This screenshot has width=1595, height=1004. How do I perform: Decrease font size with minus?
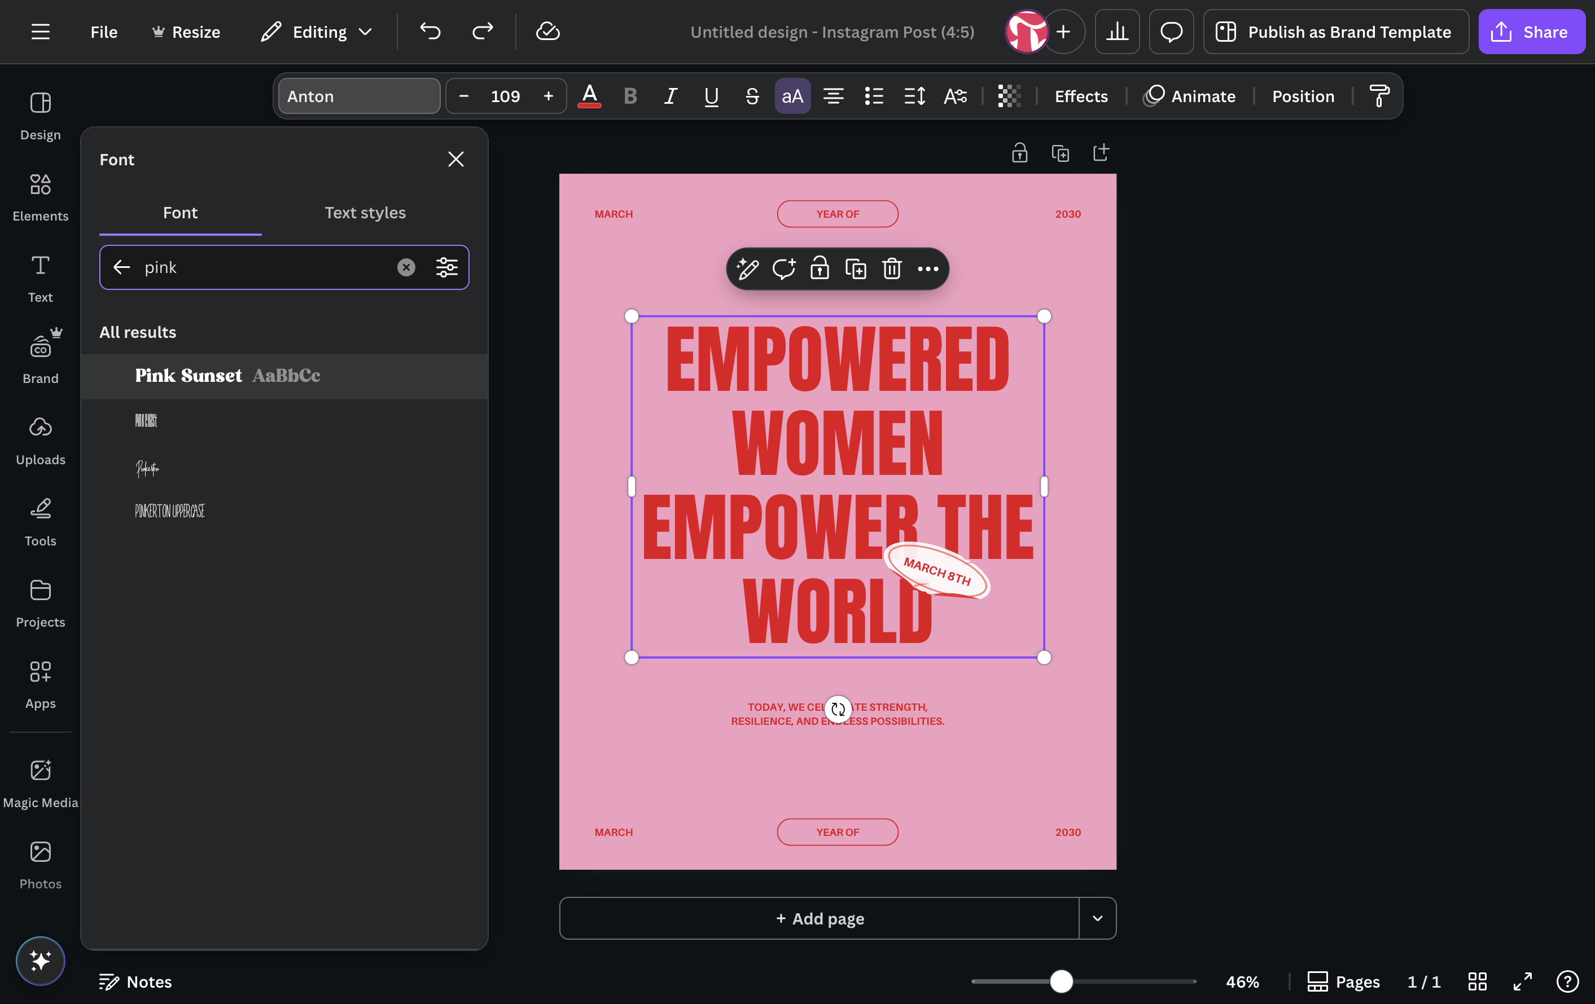464,96
